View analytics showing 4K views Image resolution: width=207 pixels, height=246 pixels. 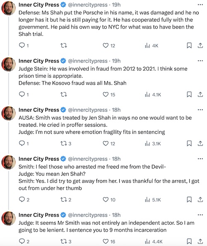point(152,46)
